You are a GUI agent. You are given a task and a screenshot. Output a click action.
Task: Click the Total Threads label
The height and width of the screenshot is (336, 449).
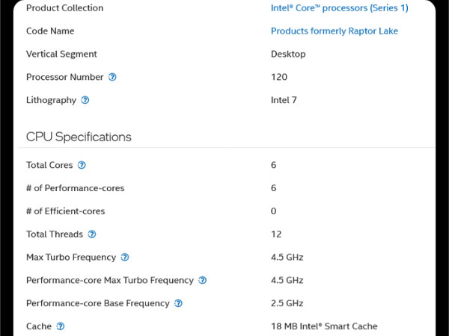point(55,234)
